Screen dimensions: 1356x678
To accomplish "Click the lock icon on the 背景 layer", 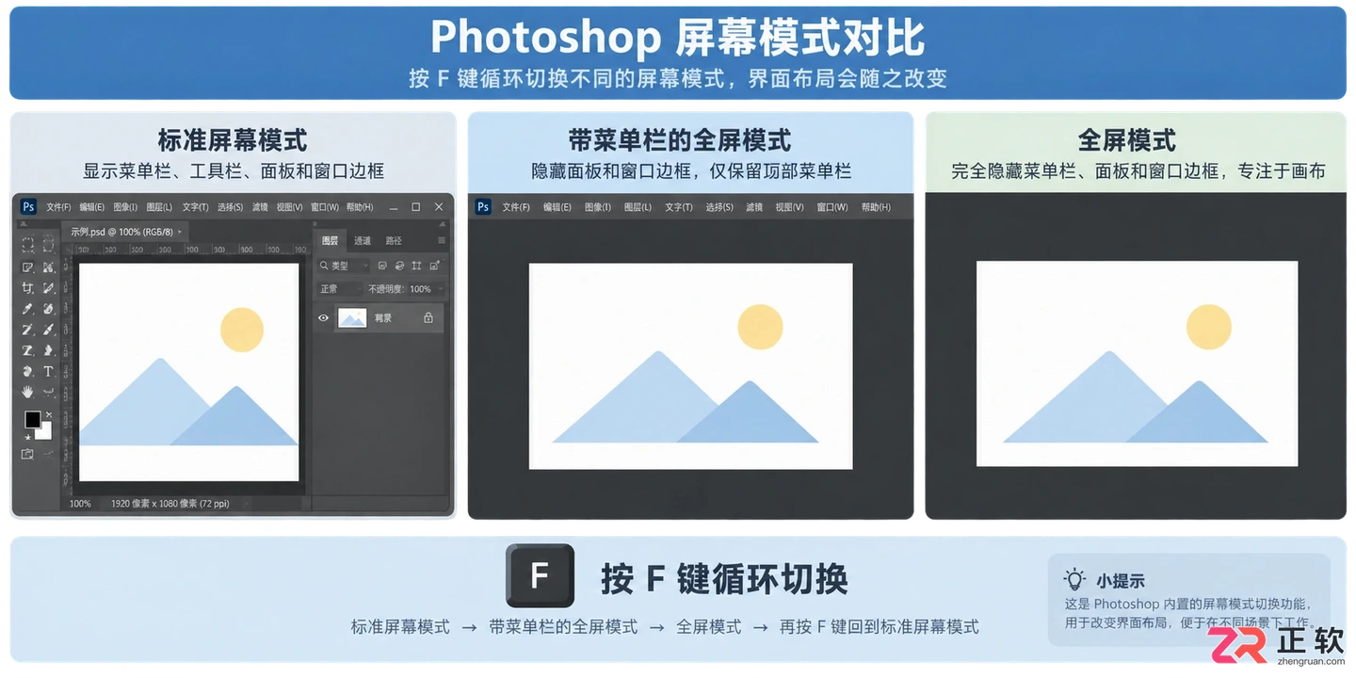I will [x=428, y=318].
